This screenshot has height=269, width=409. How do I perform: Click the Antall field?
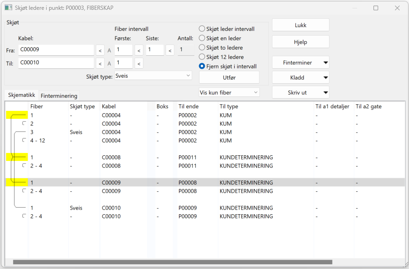186,50
